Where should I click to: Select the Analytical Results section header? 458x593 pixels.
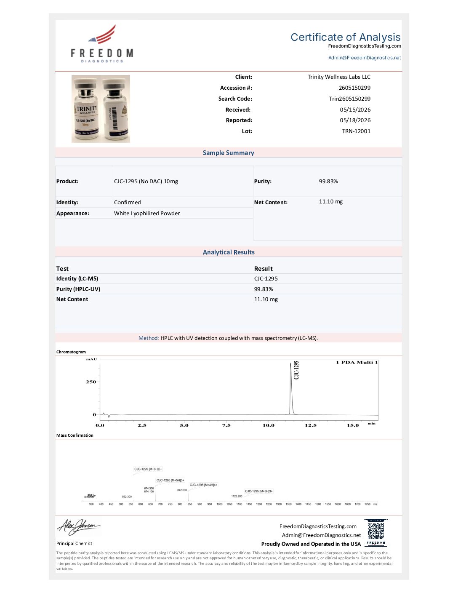(x=229, y=252)
